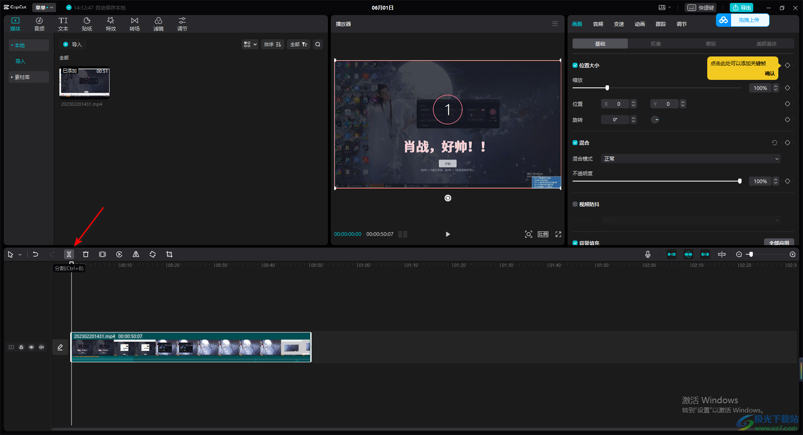Open the Filters (滤镜) panel
Screen dimensions: 803x435
point(159,24)
